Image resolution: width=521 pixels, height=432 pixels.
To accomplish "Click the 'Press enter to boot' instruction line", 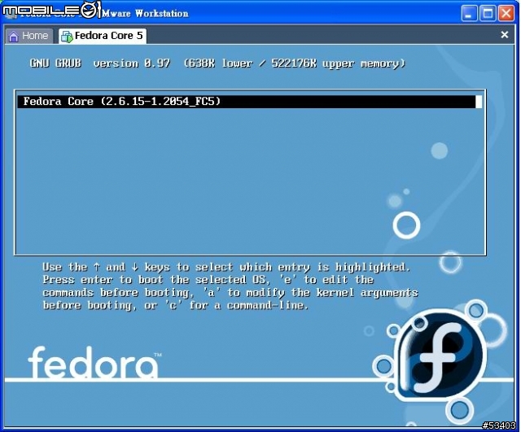I will pos(208,280).
